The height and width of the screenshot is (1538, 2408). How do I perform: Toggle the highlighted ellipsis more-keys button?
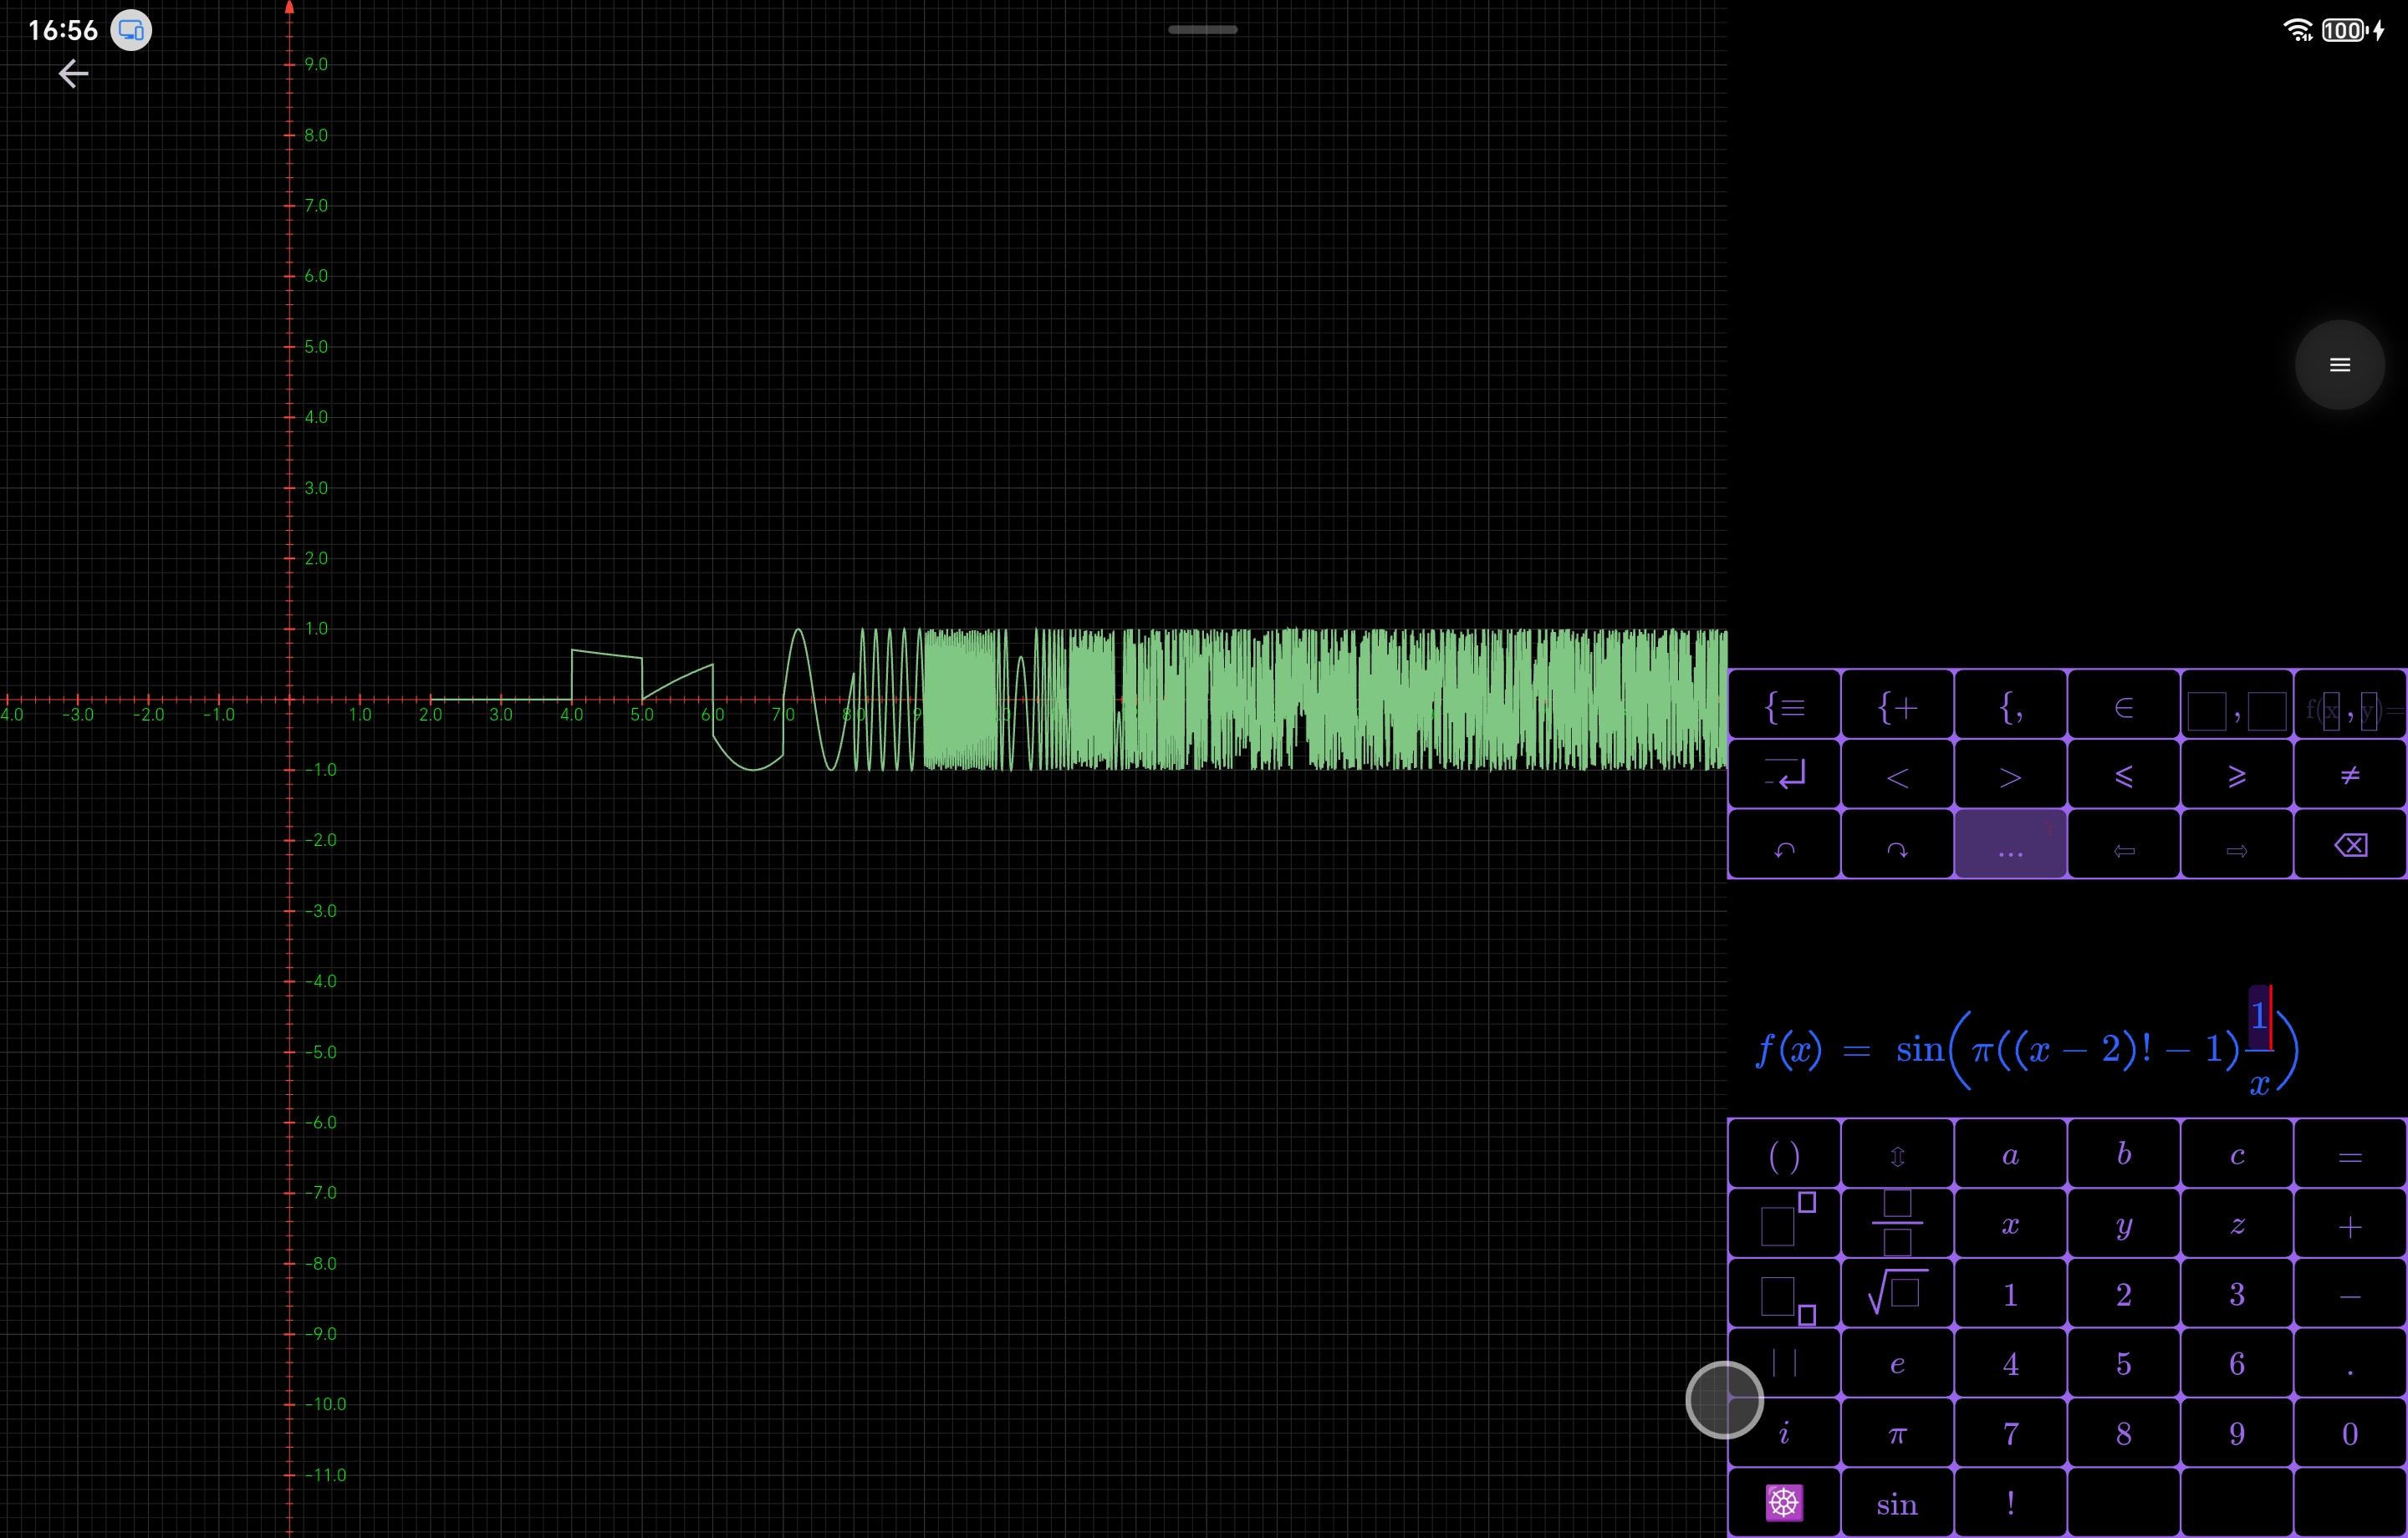click(2010, 848)
